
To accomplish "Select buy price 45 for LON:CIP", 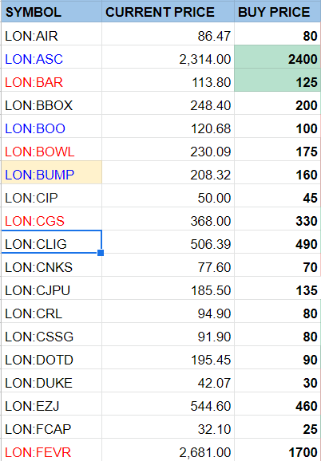I will click(x=277, y=196).
